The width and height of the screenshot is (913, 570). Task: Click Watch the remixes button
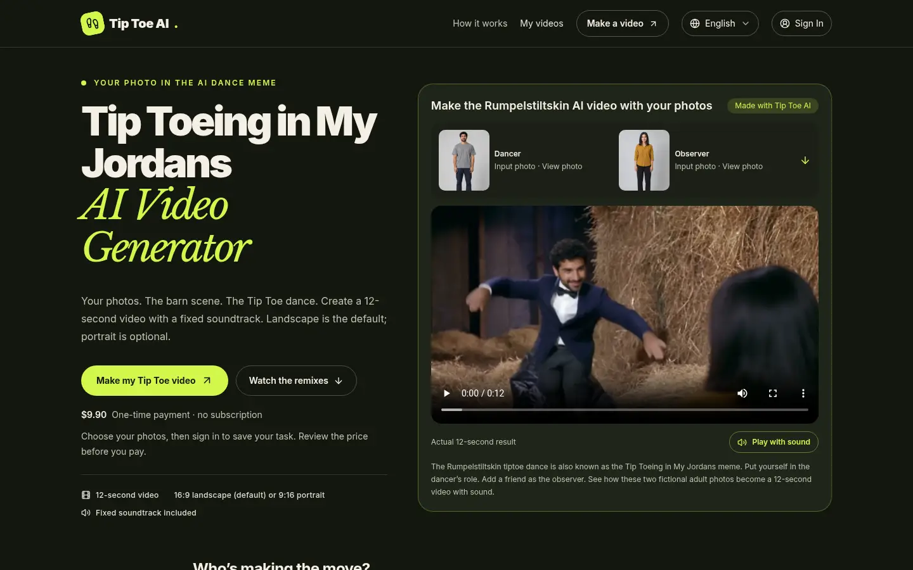tap(296, 381)
